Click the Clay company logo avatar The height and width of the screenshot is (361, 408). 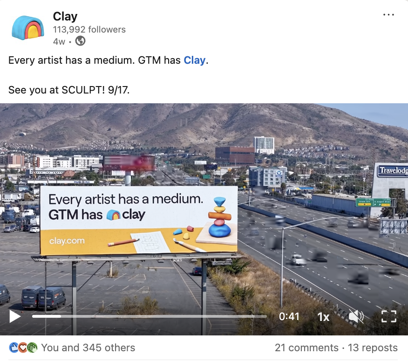[x=28, y=28]
